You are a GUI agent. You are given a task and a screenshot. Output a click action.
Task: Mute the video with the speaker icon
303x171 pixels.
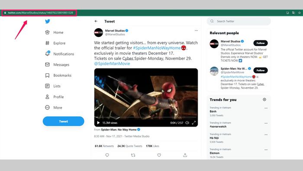click(187, 122)
